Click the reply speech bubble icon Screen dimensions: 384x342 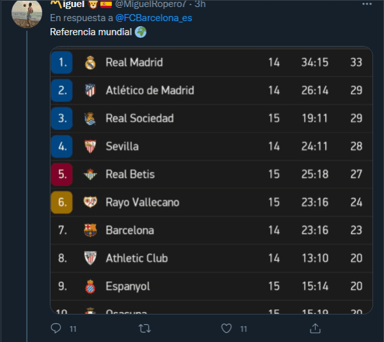coord(56,328)
